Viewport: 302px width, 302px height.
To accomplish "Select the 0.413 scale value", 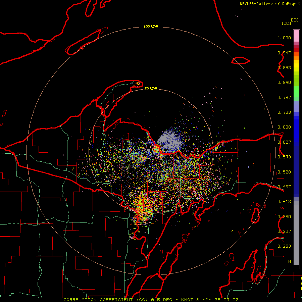I will click(284, 202).
